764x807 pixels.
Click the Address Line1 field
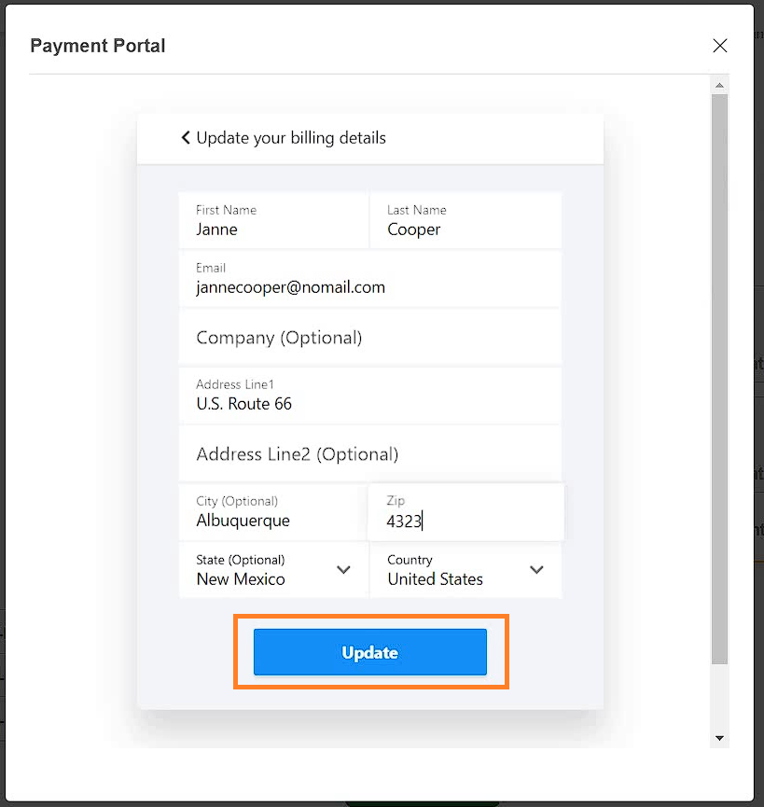(370, 396)
